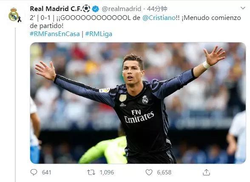
Task: Click the 641 replies count
Action: coord(46,172)
